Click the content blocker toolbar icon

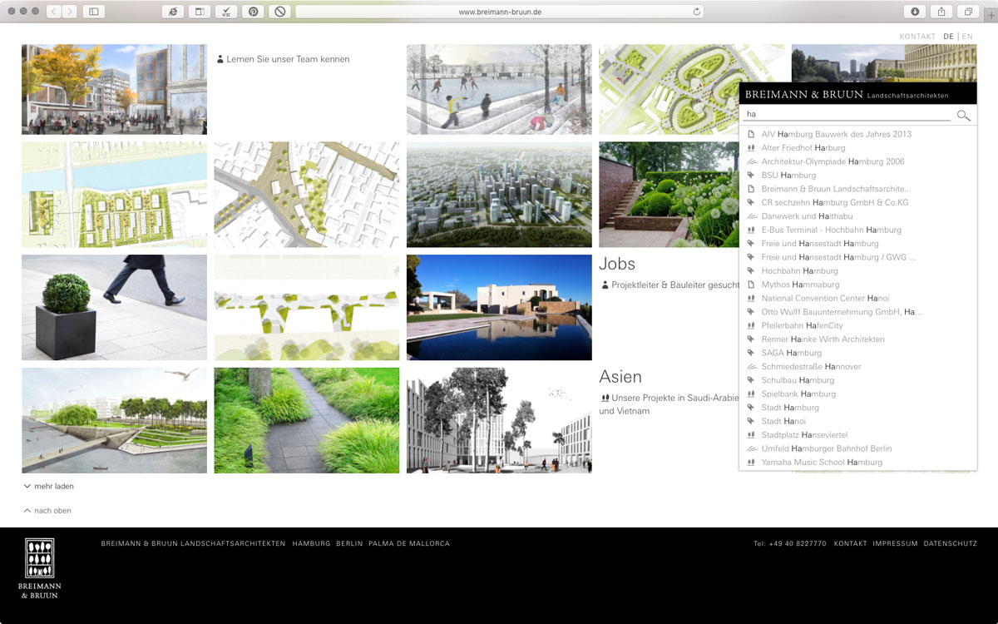[280, 12]
